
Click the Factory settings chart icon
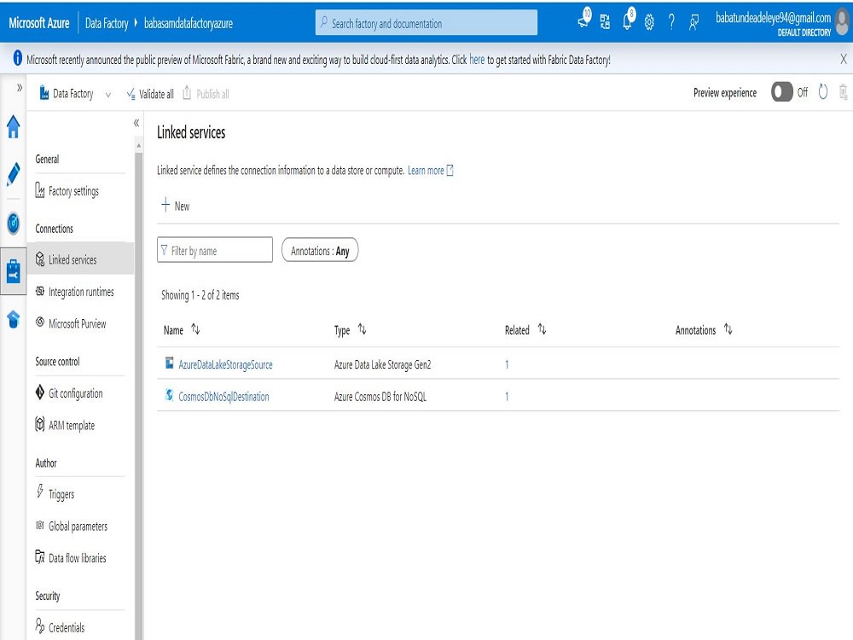[x=40, y=190]
